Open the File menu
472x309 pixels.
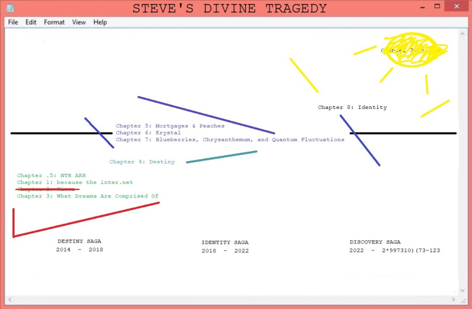pyautogui.click(x=13, y=22)
